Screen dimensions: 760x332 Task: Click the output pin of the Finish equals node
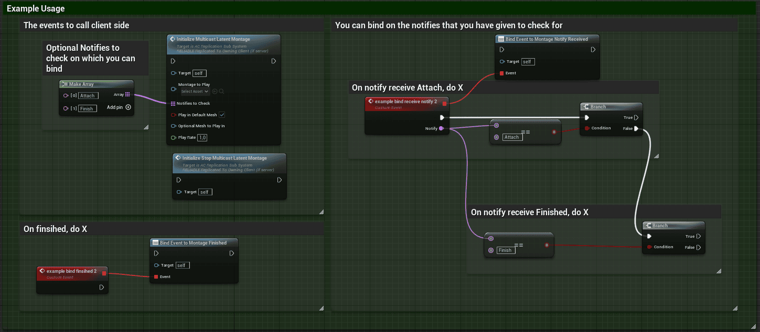(x=547, y=245)
